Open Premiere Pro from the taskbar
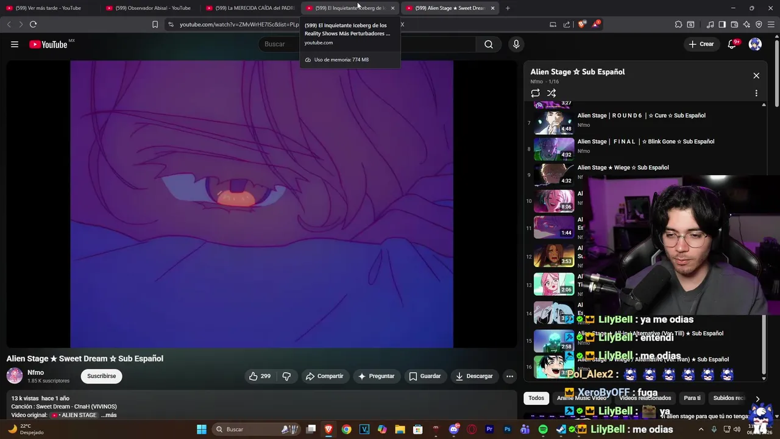The height and width of the screenshot is (439, 780). [489, 429]
